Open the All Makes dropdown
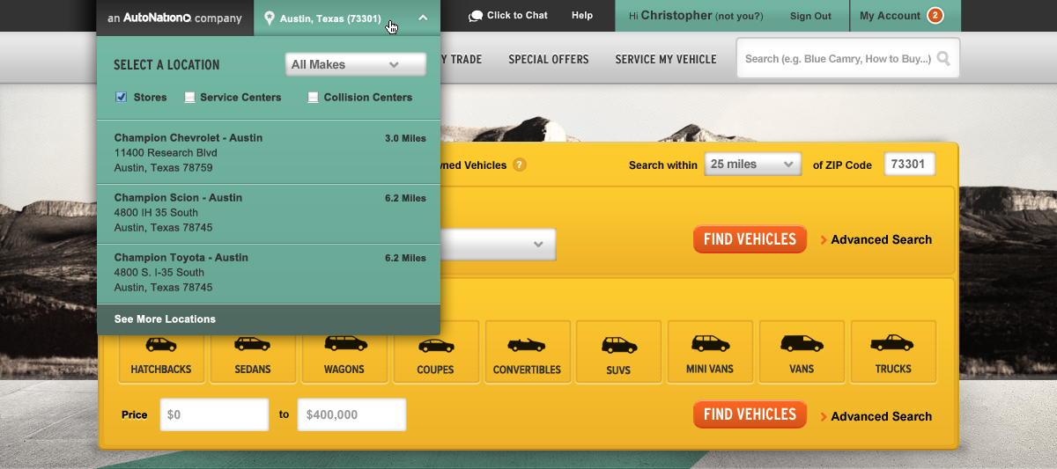The image size is (1057, 469). tap(356, 64)
